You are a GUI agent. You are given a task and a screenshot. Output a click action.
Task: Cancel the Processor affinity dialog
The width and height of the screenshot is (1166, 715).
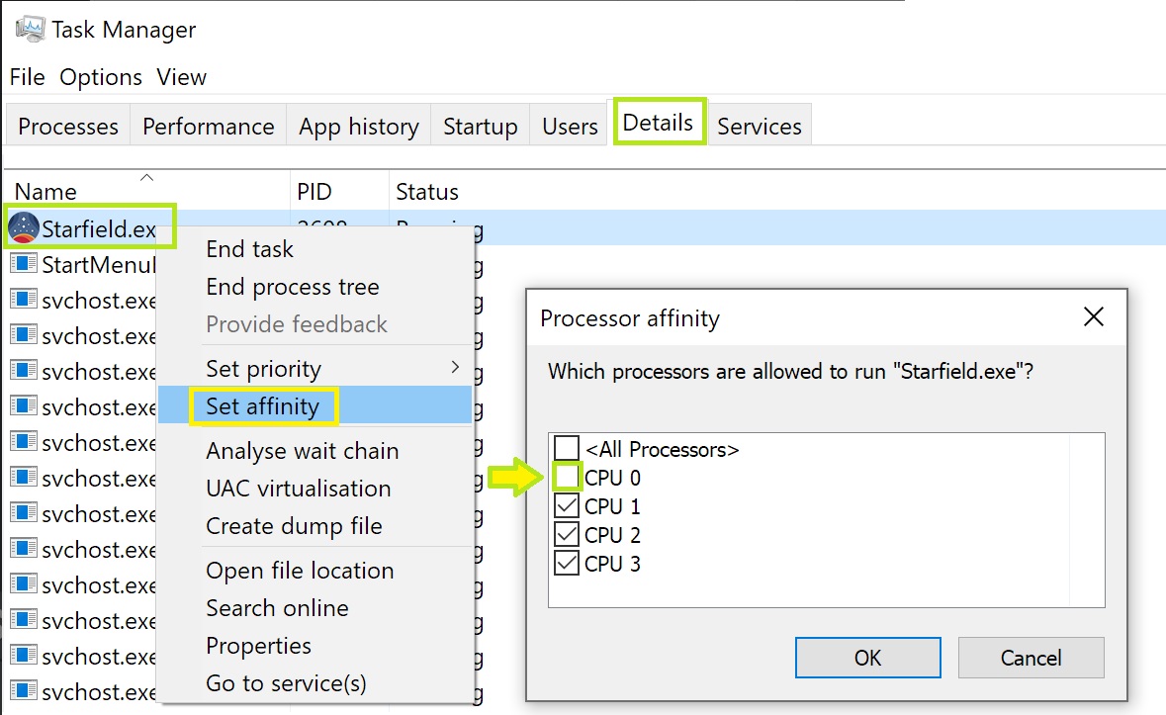1031,658
